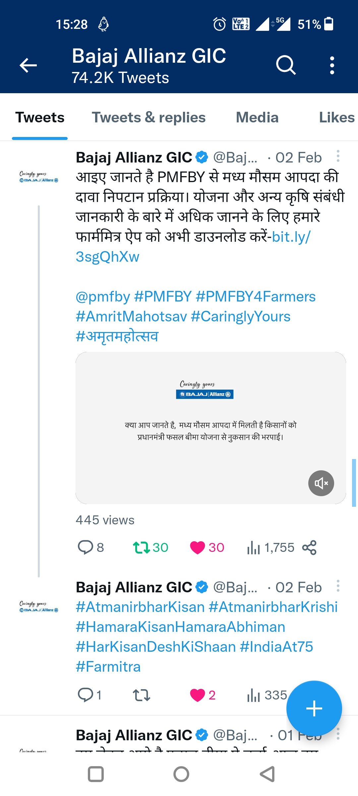Share the PMFBY tweet
358x796 pixels.
click(309, 548)
